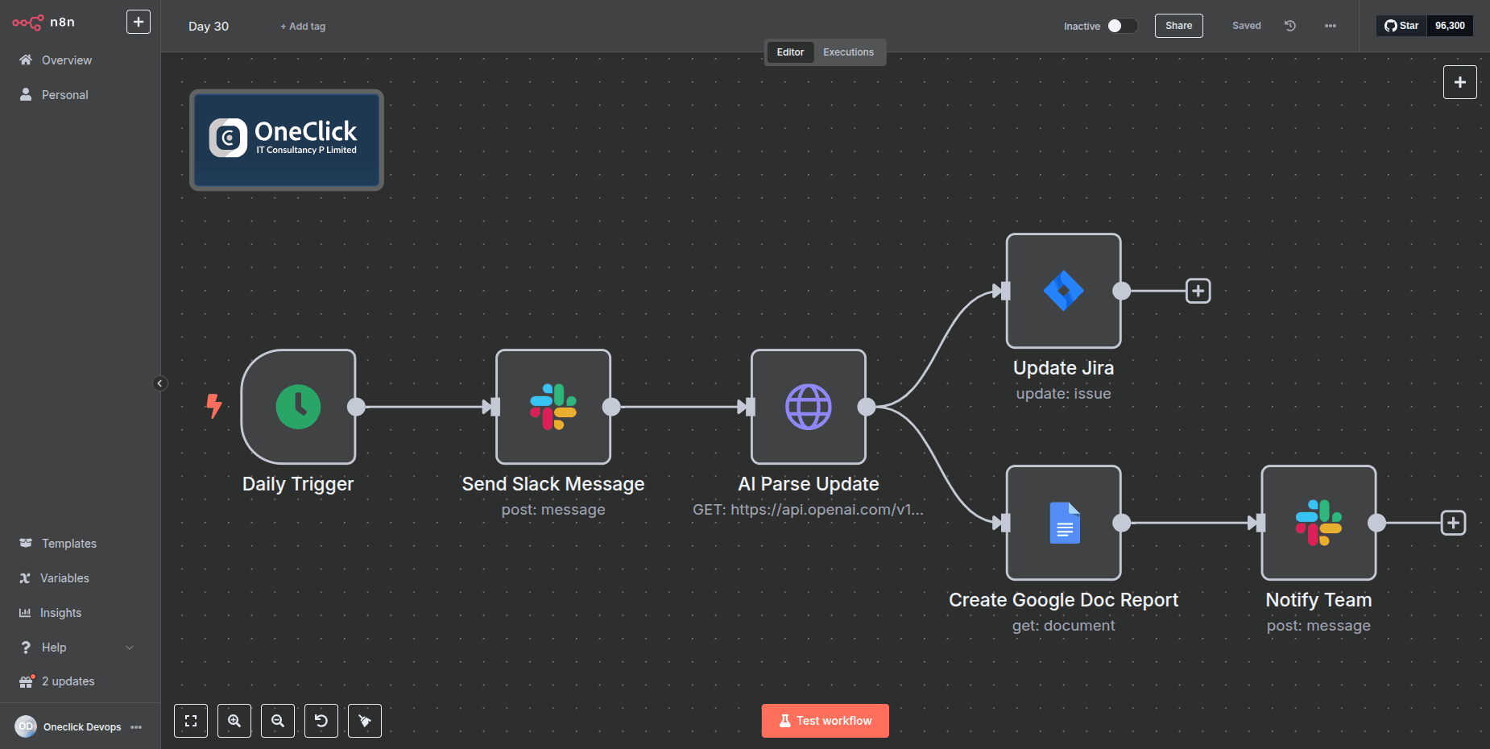Expand the Help menu chevron

(130, 648)
